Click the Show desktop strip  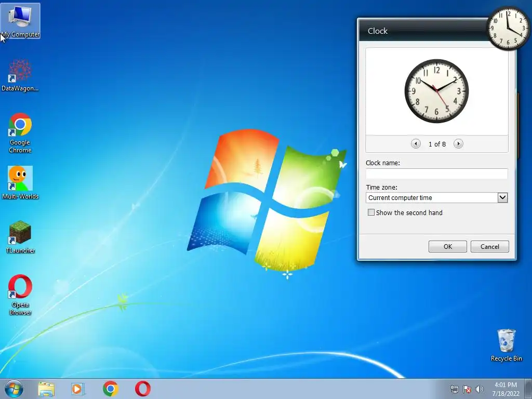click(x=528, y=389)
